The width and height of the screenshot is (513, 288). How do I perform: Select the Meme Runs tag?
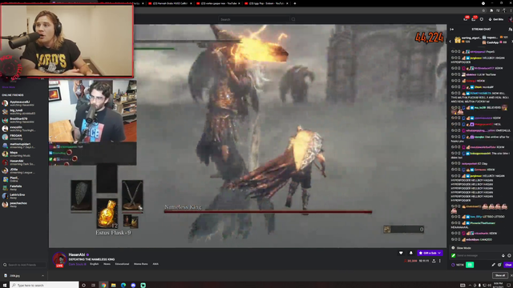point(141,264)
